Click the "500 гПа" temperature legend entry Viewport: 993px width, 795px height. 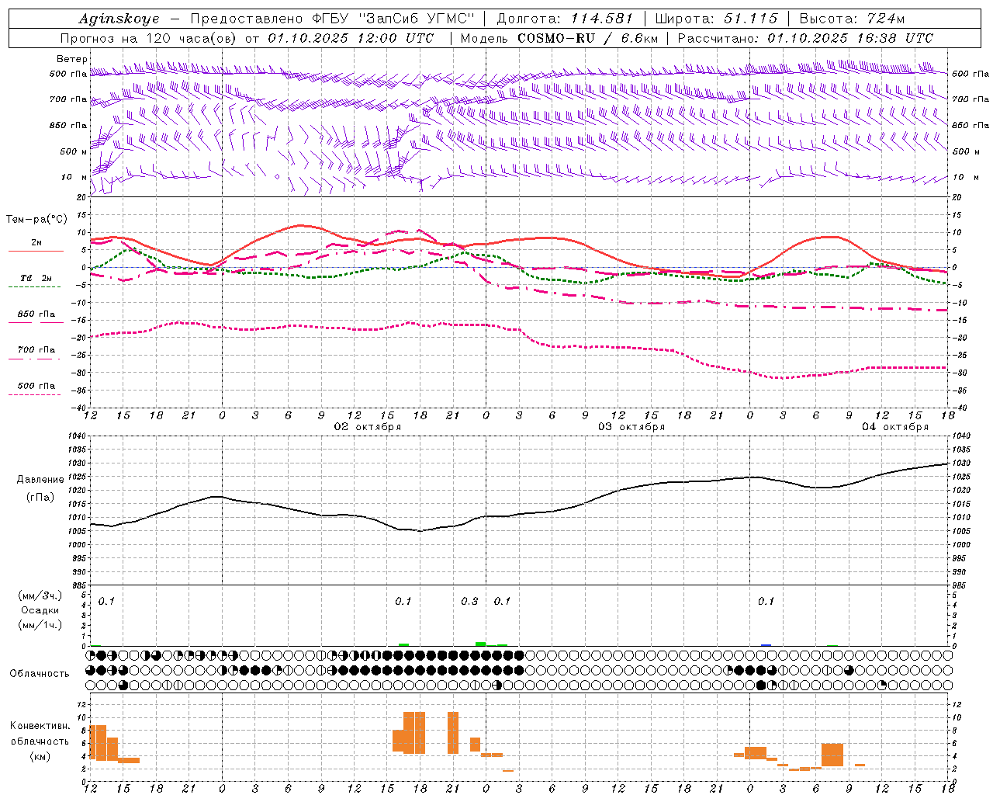(x=36, y=386)
